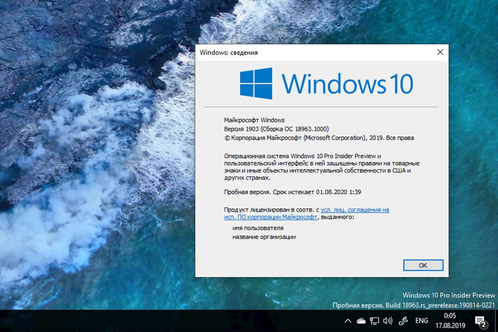Click the volume speaker icon in taskbar

(x=387, y=321)
